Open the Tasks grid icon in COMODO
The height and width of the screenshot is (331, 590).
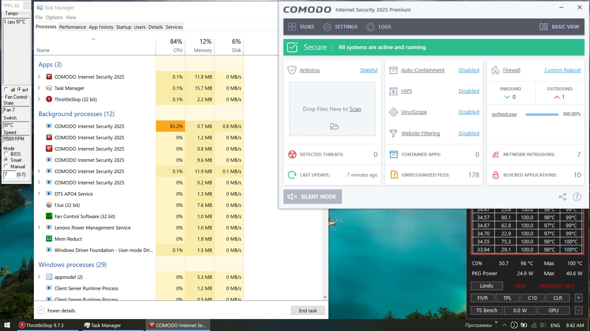(292, 27)
